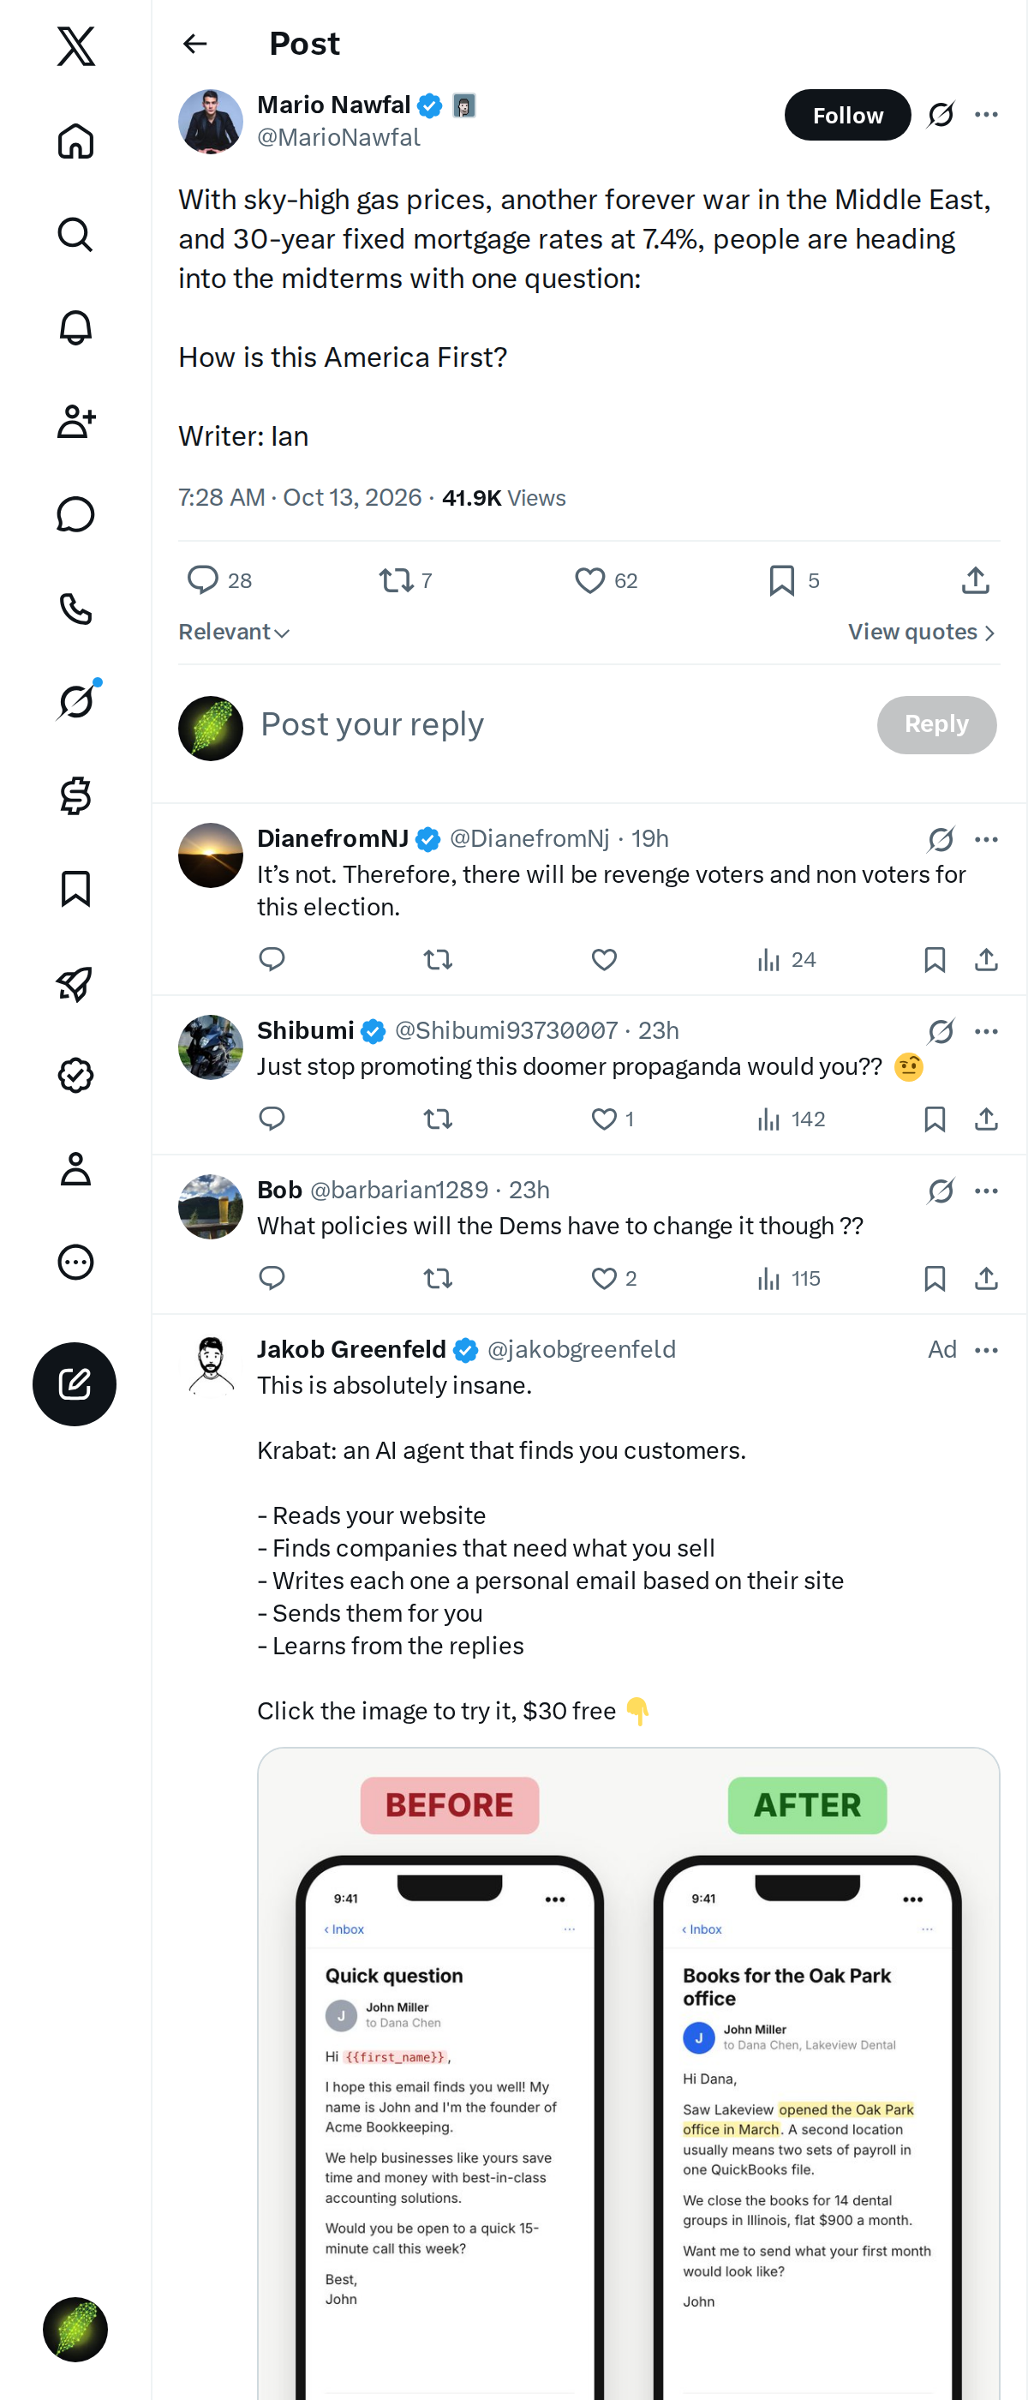Open more options on Mario's post
The height and width of the screenshot is (2400, 1028).
[x=986, y=115]
